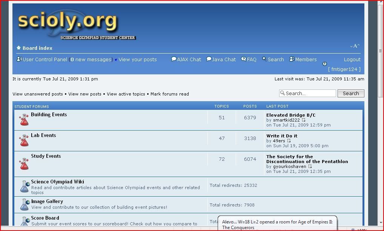Open Search page from navigation bar
This screenshot has width=384, height=231.
(x=276, y=60)
